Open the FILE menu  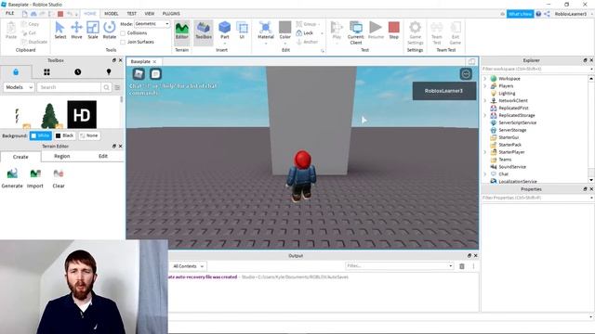[x=10, y=13]
